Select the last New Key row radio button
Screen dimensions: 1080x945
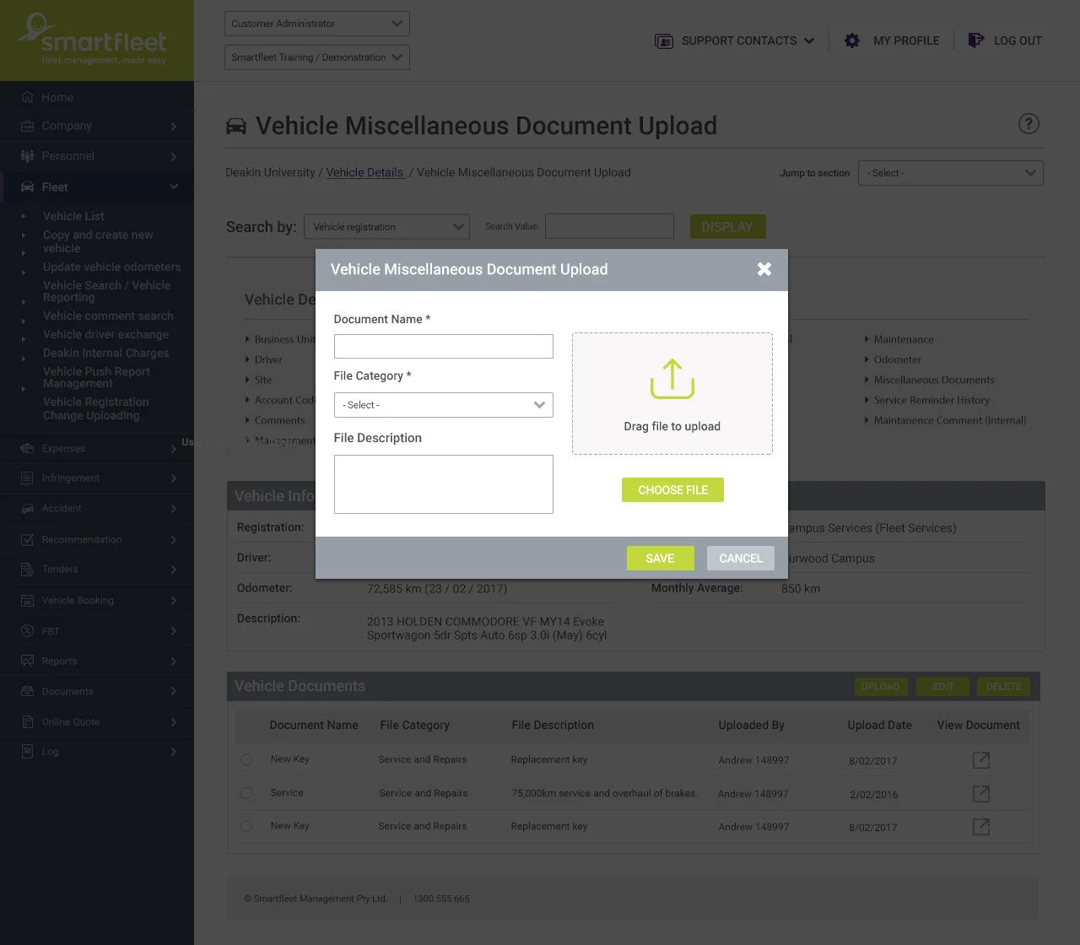[246, 825]
